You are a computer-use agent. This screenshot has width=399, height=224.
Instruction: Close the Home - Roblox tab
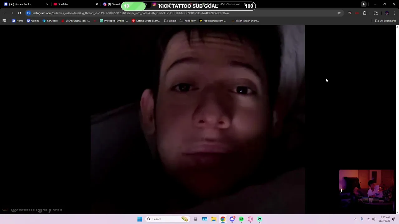(x=47, y=4)
